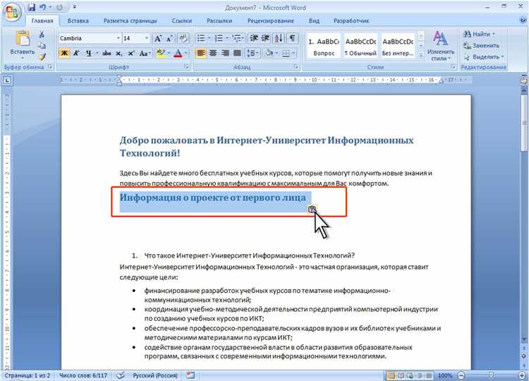The image size is (529, 381).
Task: Apply the Без интервала style
Action: pos(397,46)
